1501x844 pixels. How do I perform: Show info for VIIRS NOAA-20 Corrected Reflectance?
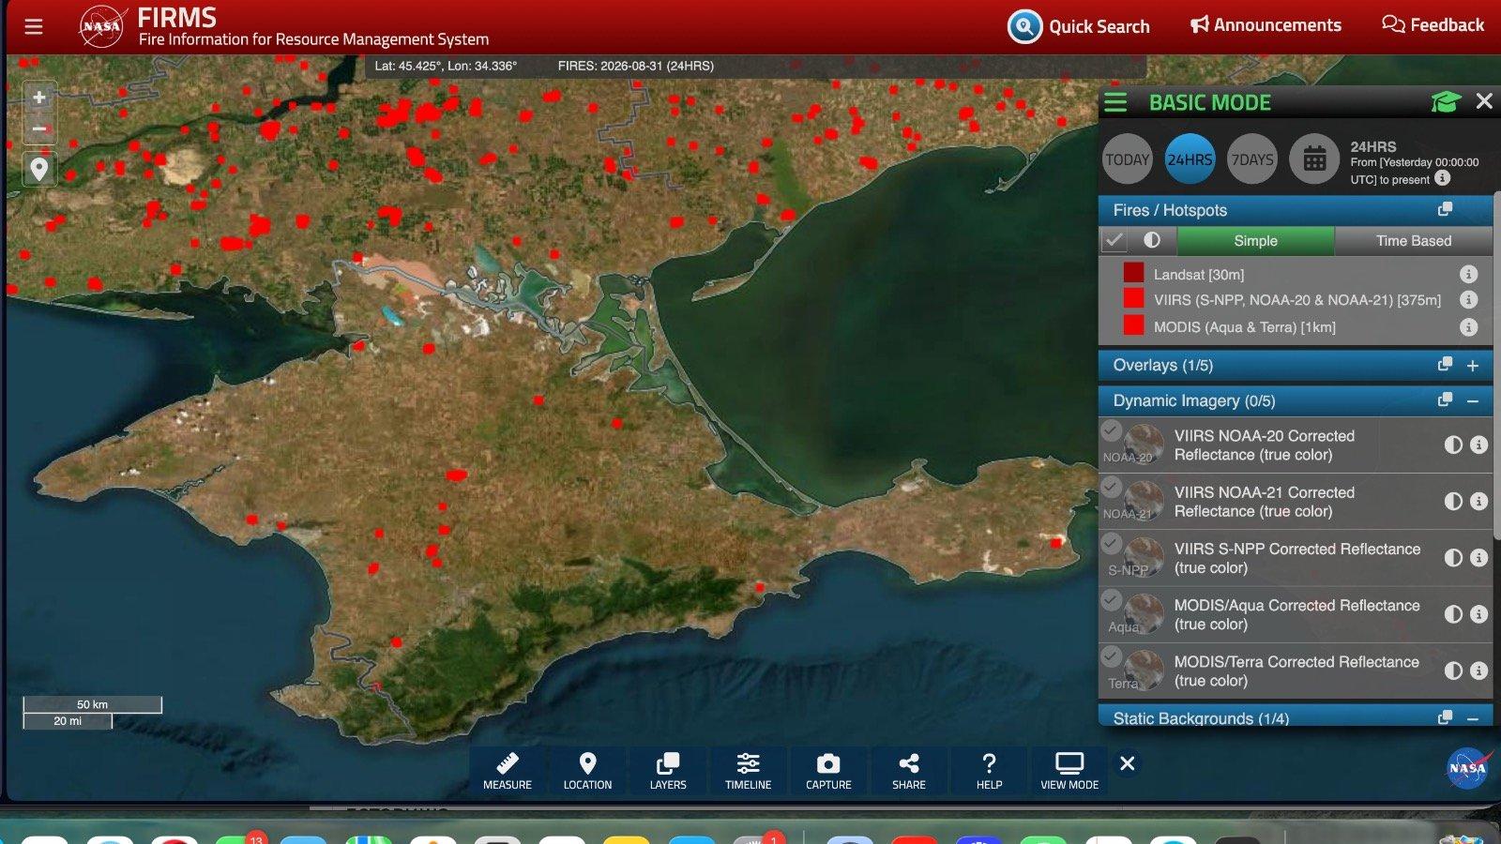tap(1479, 445)
